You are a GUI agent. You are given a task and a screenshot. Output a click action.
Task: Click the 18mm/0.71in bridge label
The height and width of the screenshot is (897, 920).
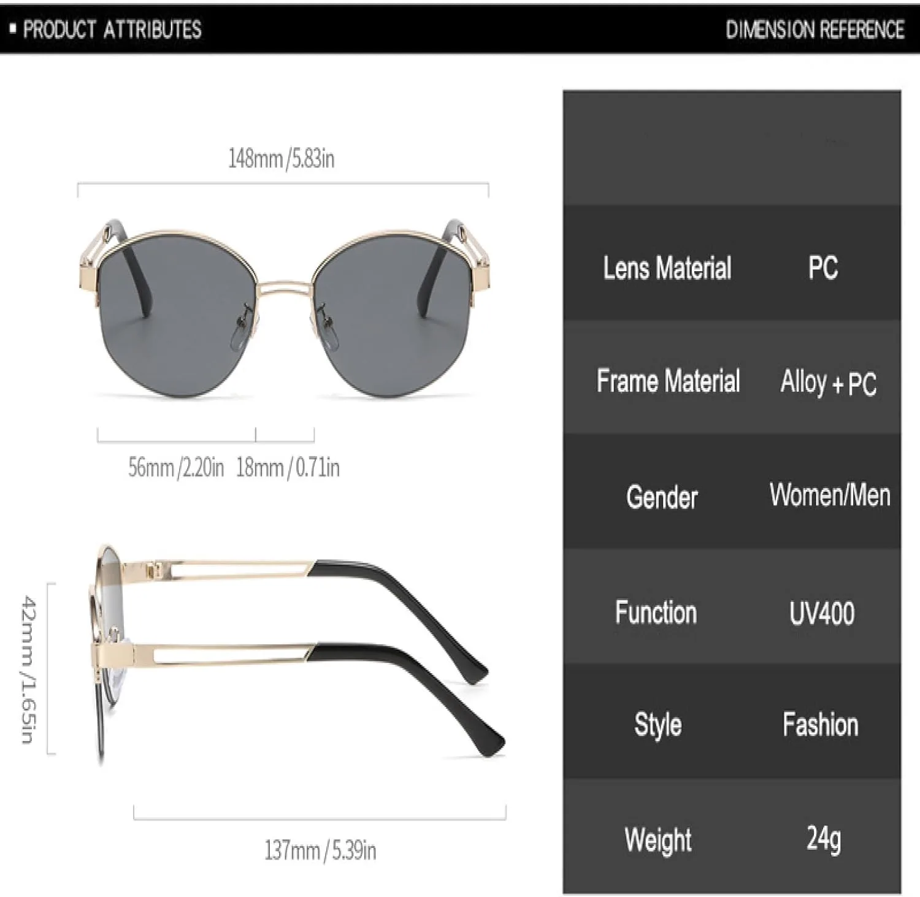(x=288, y=467)
